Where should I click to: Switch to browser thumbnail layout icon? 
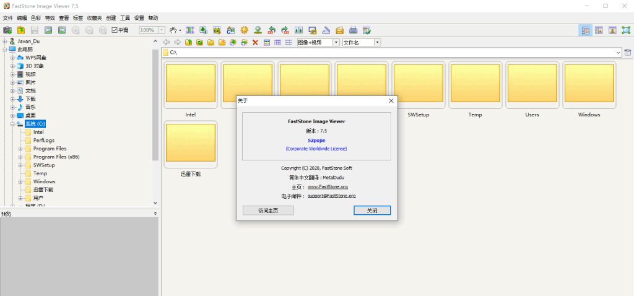point(585,30)
